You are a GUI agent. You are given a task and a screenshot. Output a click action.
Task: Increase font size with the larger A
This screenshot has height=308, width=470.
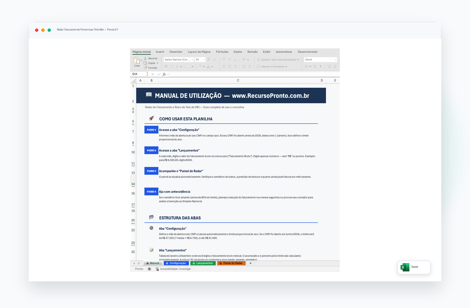pyautogui.click(x=209, y=60)
